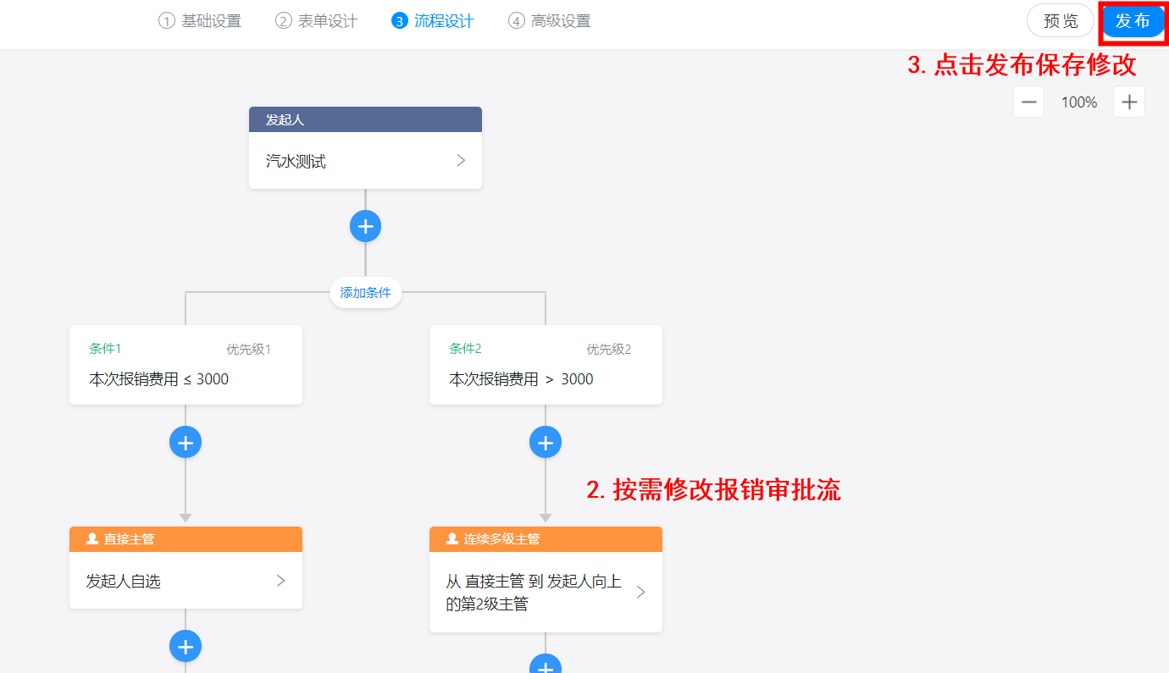Screen dimensions: 1169x673
Task: Add a node below the 发起人 card
Action: pos(365,226)
